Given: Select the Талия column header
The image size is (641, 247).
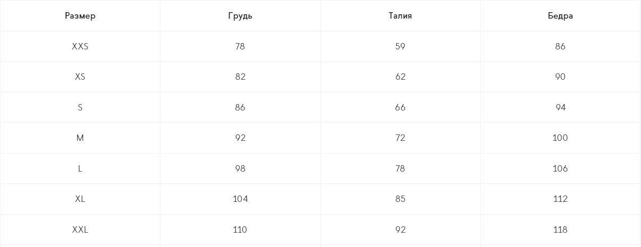Looking at the screenshot, I should [x=400, y=16].
